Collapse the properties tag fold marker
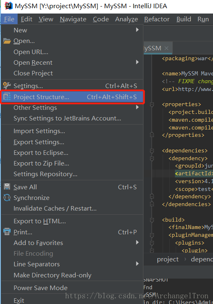The height and width of the screenshot is (304, 213). pos(152,104)
